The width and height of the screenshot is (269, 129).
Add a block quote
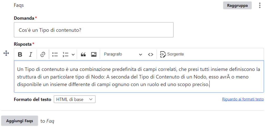83,54
